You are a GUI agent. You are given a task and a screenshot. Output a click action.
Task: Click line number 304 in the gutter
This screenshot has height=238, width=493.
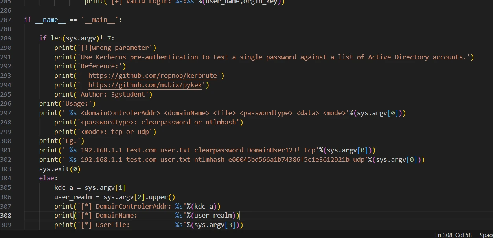click(6, 178)
